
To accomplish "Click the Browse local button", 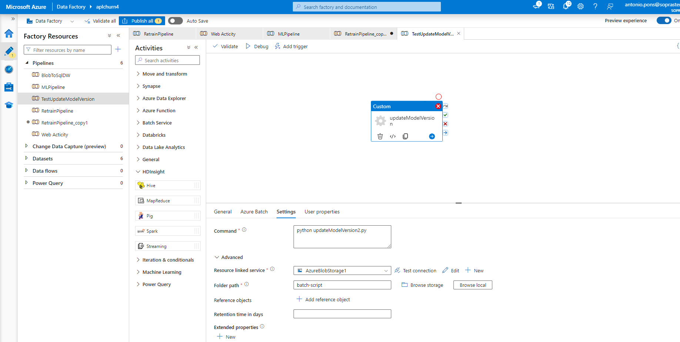I will [x=472, y=285].
